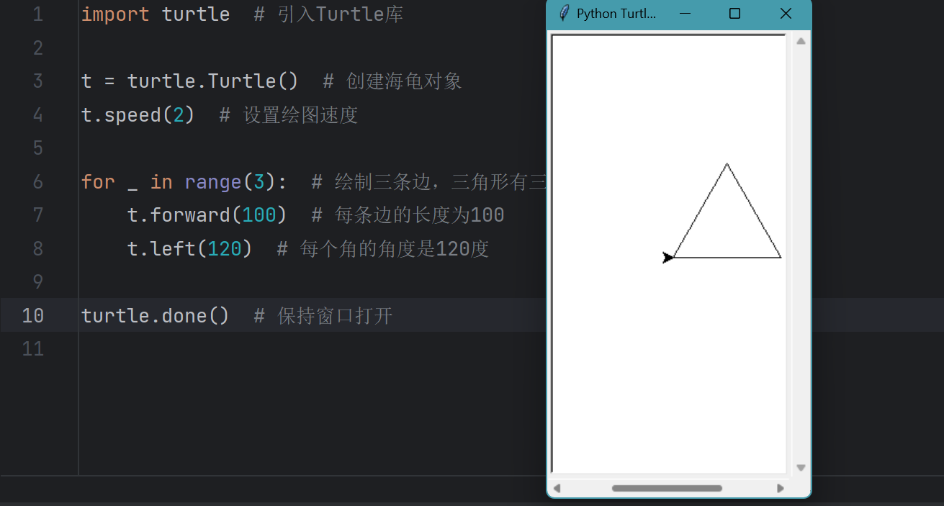
Task: Click the t.forward(100) statement
Action: [207, 215]
